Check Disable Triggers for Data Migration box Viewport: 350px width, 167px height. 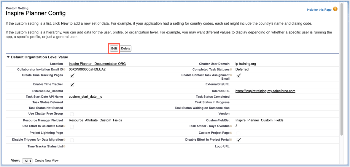72,140
